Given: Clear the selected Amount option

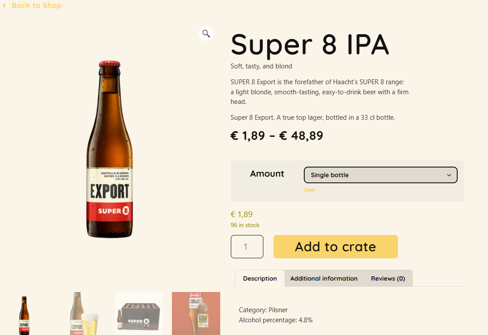Looking at the screenshot, I should click(309, 190).
